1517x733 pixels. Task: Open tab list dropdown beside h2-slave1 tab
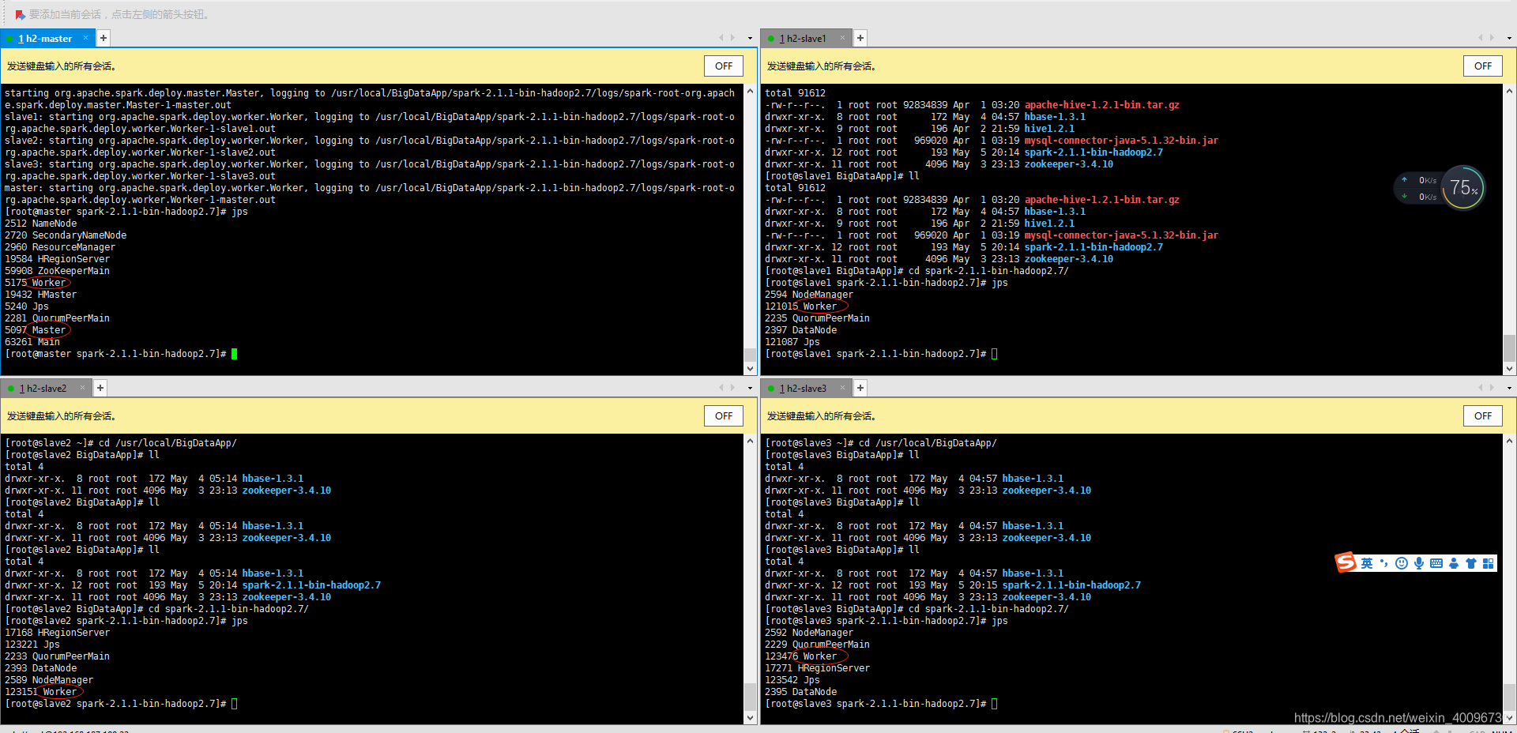click(x=1509, y=37)
